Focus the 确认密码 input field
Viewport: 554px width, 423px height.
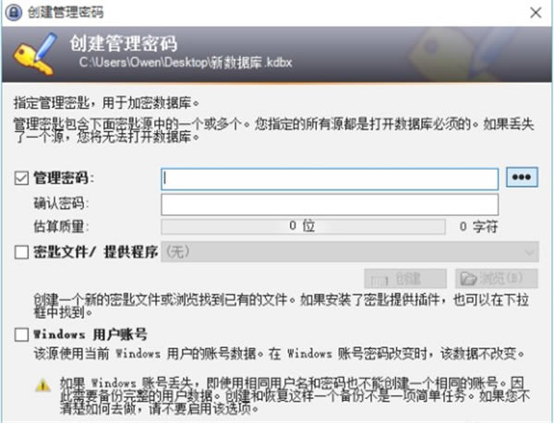[x=330, y=204]
